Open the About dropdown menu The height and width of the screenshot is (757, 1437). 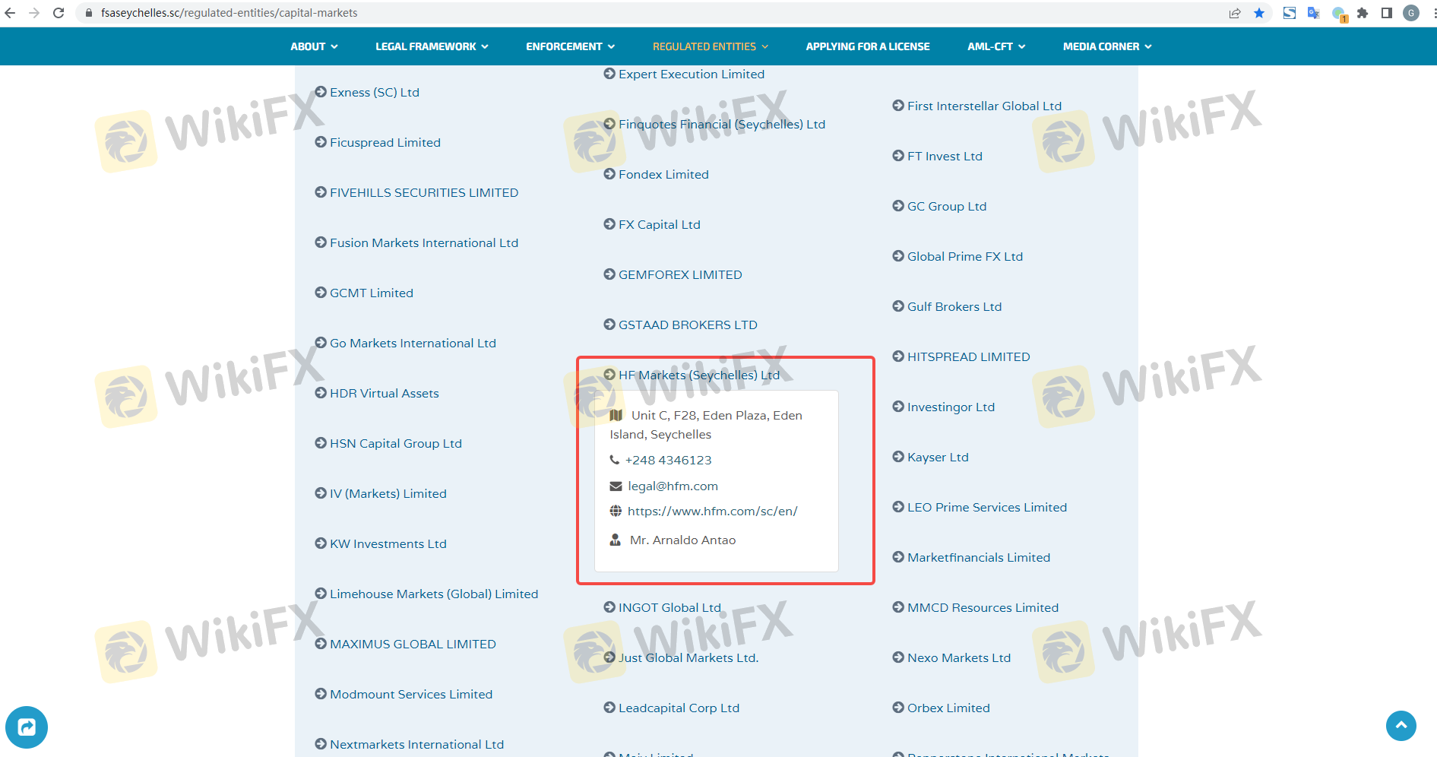313,46
